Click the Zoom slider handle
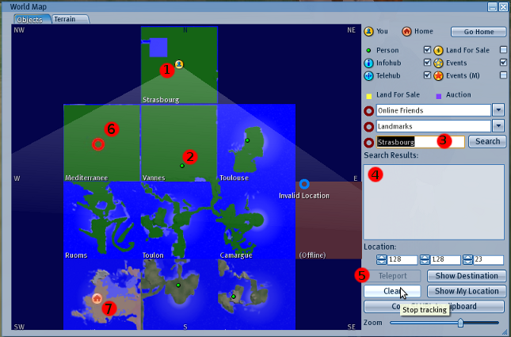The width and height of the screenshot is (511, 337). point(460,323)
